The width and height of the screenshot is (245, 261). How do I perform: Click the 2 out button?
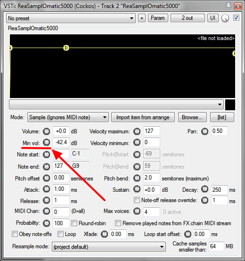[188, 18]
